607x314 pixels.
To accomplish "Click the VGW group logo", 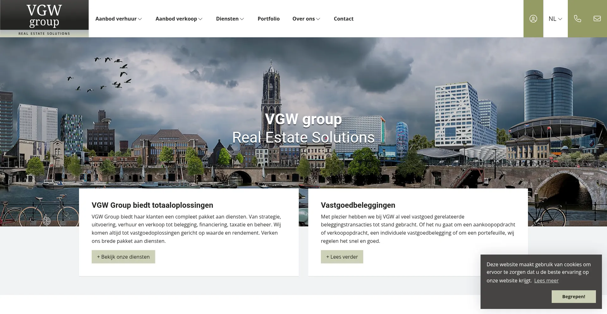I will (x=44, y=18).
